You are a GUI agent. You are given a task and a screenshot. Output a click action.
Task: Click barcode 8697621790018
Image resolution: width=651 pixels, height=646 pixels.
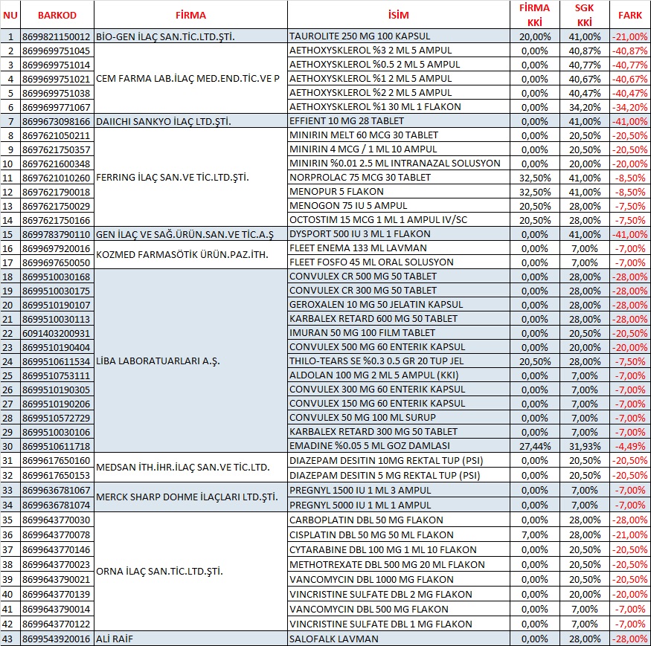click(x=57, y=192)
